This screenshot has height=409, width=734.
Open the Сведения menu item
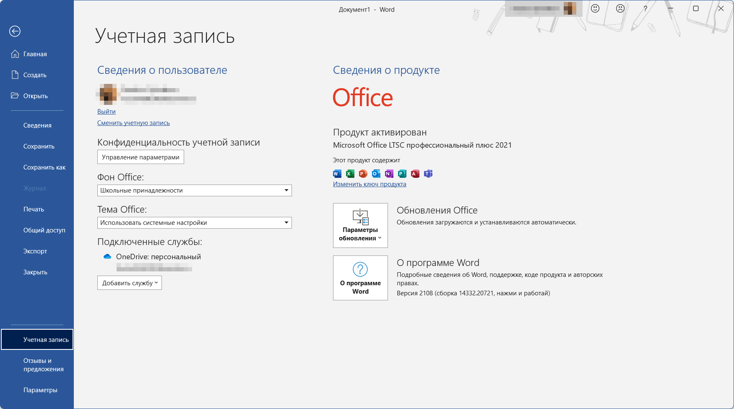click(37, 125)
